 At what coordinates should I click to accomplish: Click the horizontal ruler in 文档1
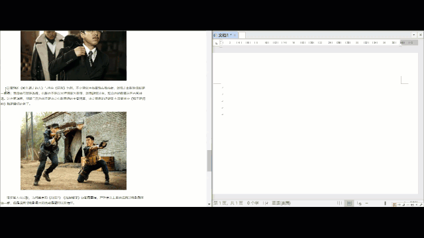click(x=315, y=42)
